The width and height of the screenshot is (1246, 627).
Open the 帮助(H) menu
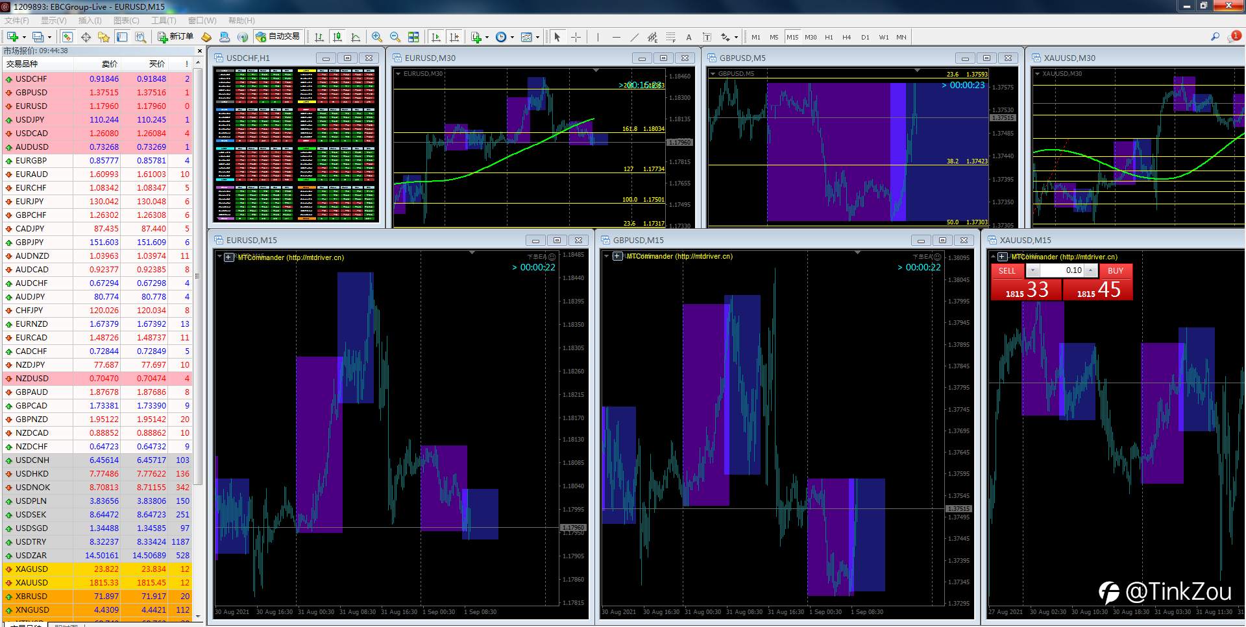[x=241, y=21]
